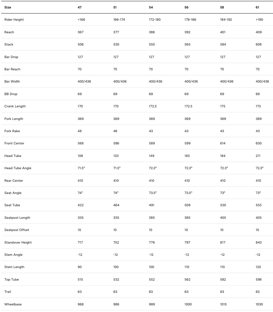The width and height of the screenshot is (273, 312).
Task: Select the Top Tube value 562
Action: click(x=187, y=280)
